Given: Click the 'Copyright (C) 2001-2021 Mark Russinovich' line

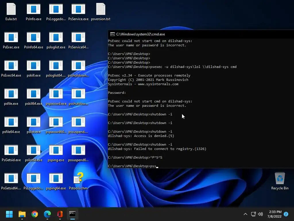Looking at the screenshot, I should pos(148,80).
